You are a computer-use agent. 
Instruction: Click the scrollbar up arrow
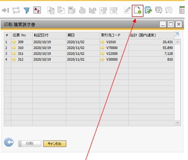click(x=177, y=42)
